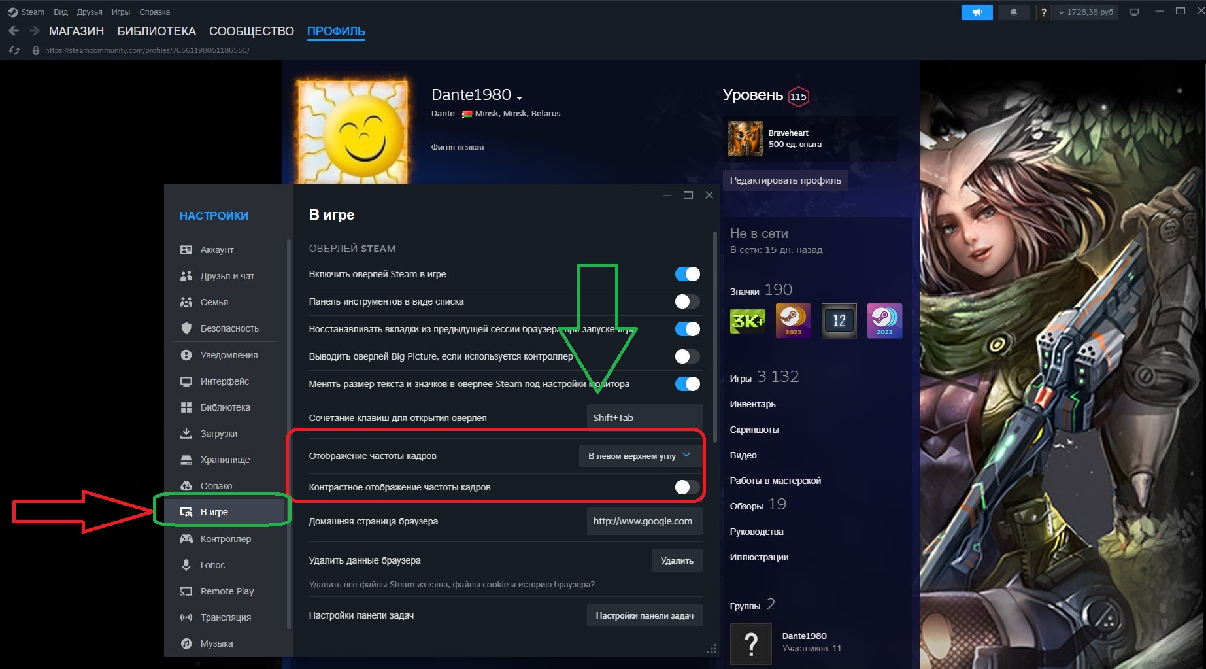This screenshot has height=669, width=1206.
Task: Click the browser back arrow
Action: (14, 31)
